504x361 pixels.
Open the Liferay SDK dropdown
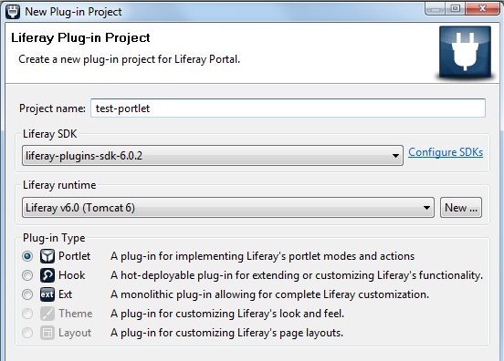213,156
